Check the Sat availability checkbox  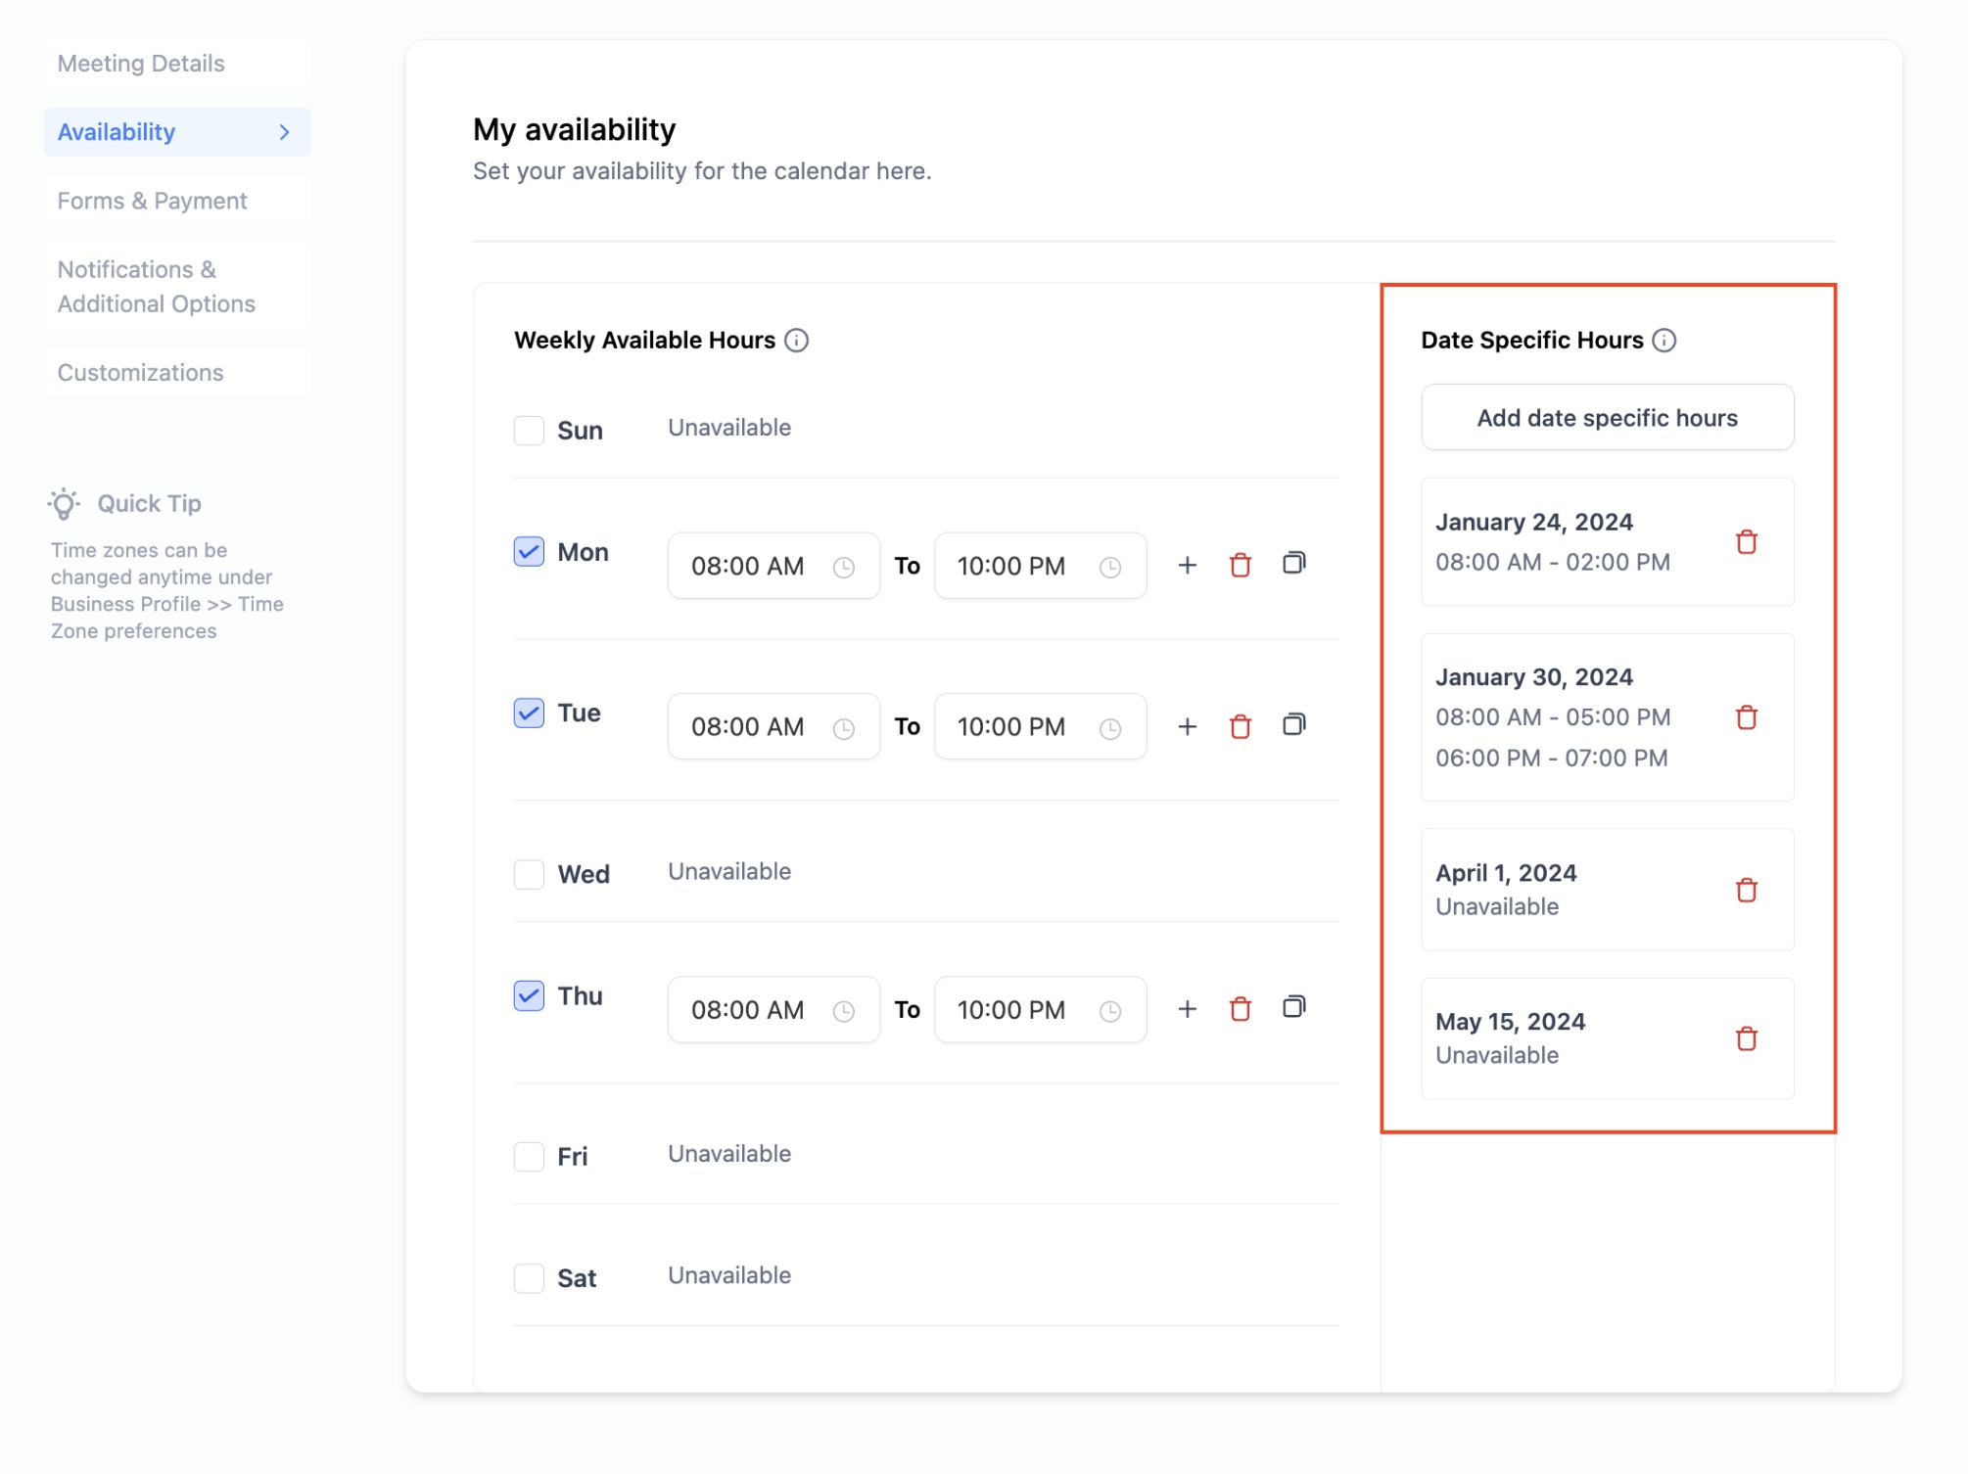[529, 1277]
